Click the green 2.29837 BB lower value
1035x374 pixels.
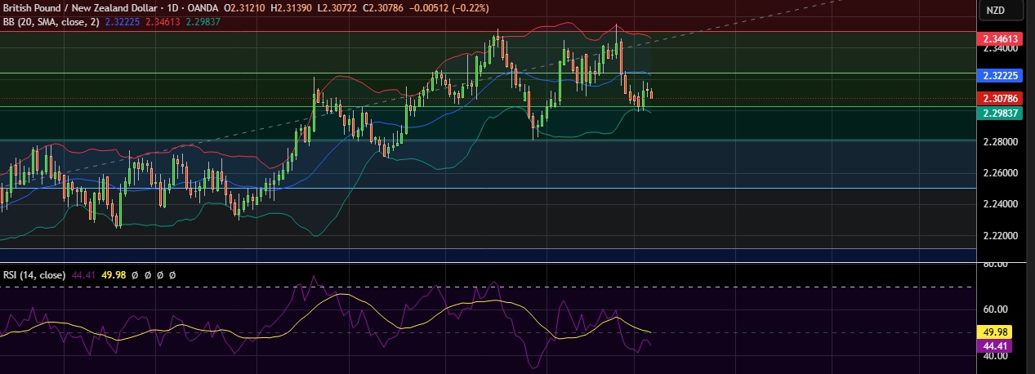[205, 22]
